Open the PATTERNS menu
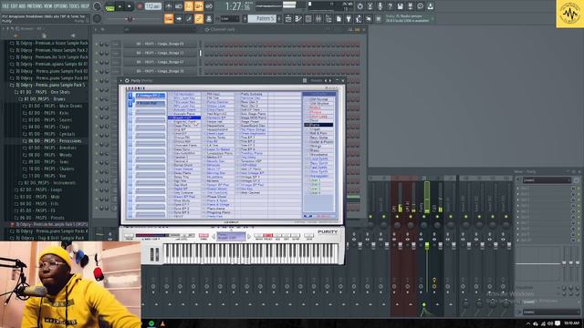The width and height of the screenshot is (584, 328). click(x=35, y=6)
